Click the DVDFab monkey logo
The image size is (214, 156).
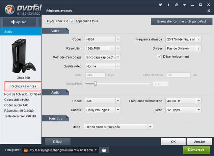(10, 10)
